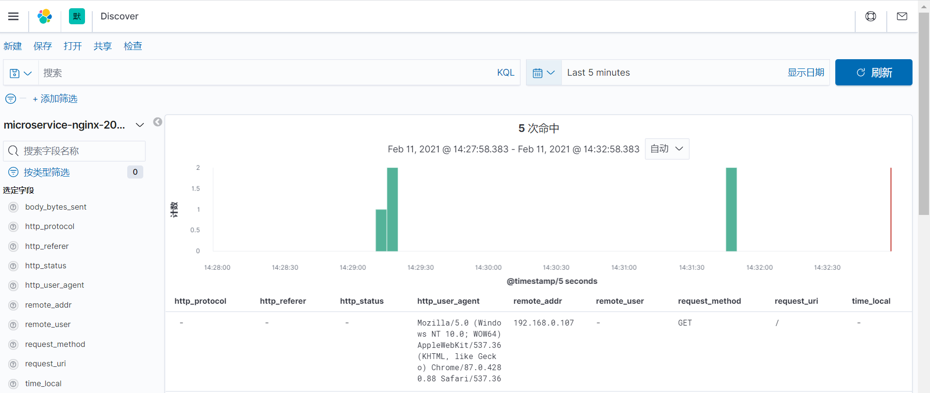Click 打开 menu item
Screen dimensions: 930x393
click(x=73, y=46)
